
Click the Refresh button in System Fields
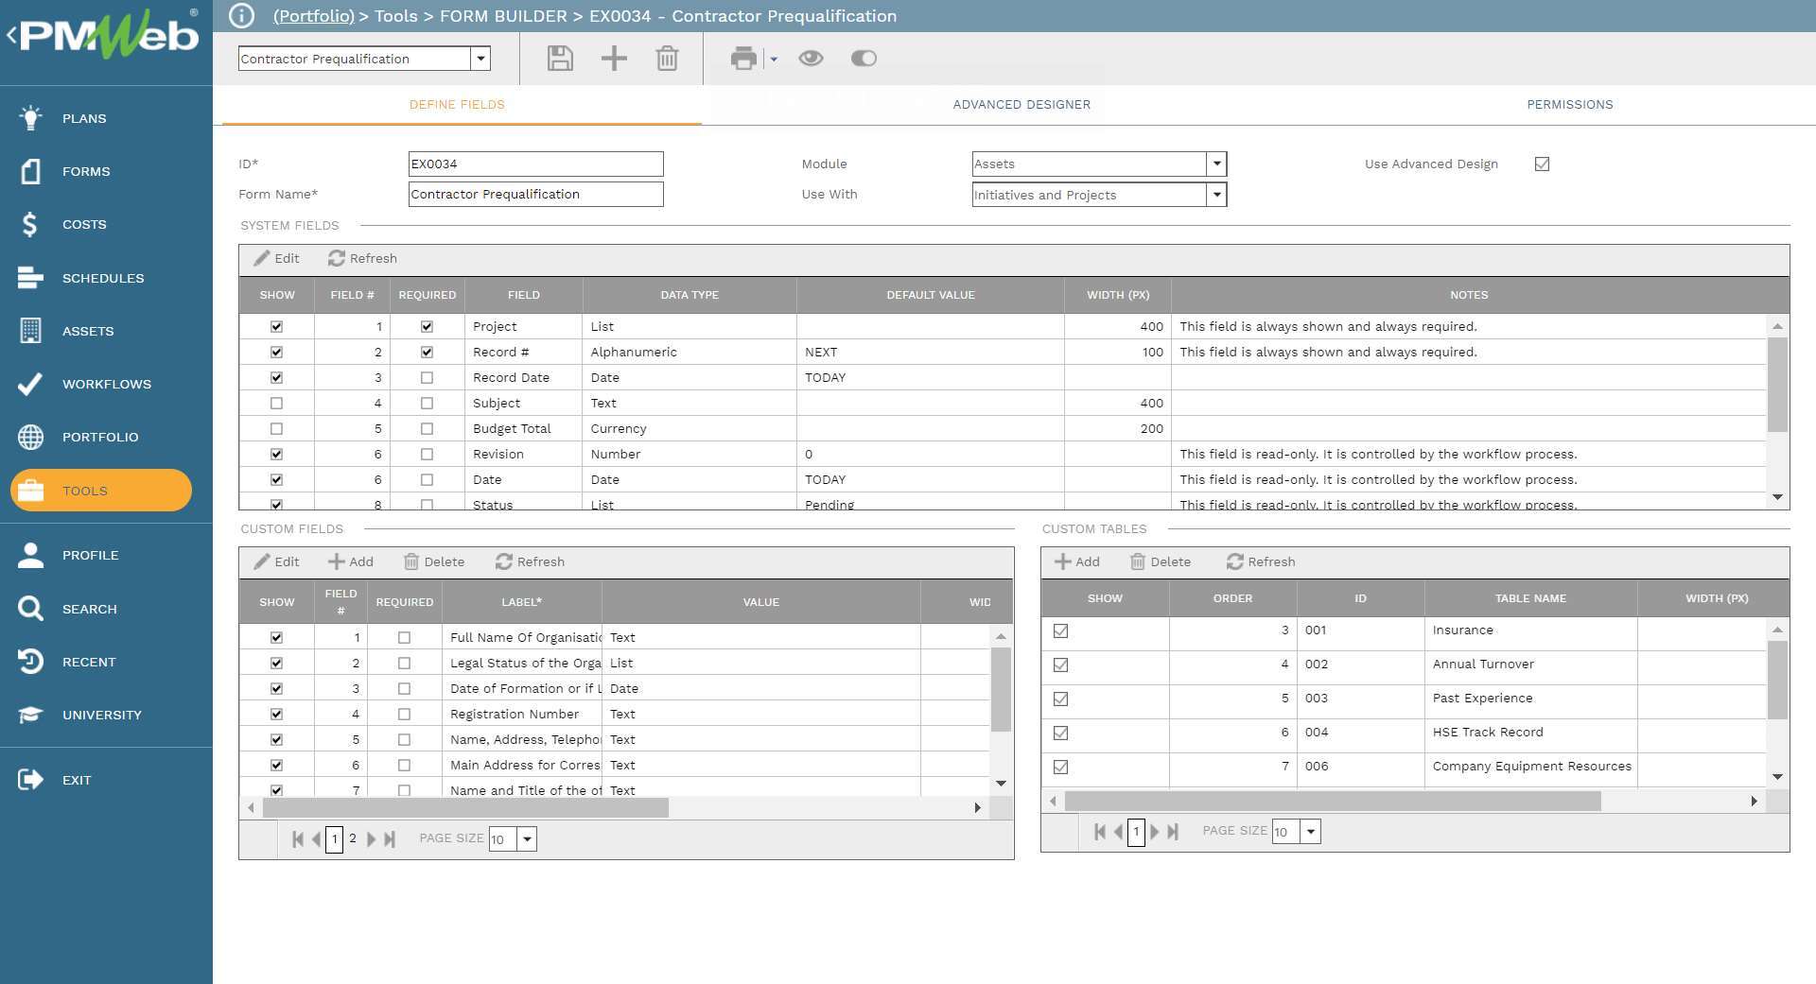(x=362, y=258)
